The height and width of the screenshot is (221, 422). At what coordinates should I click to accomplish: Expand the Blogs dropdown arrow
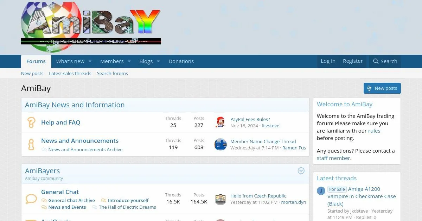(158, 61)
